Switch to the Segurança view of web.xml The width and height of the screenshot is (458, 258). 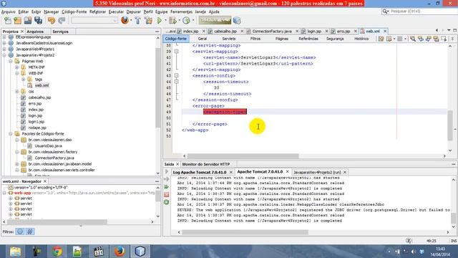(335, 39)
